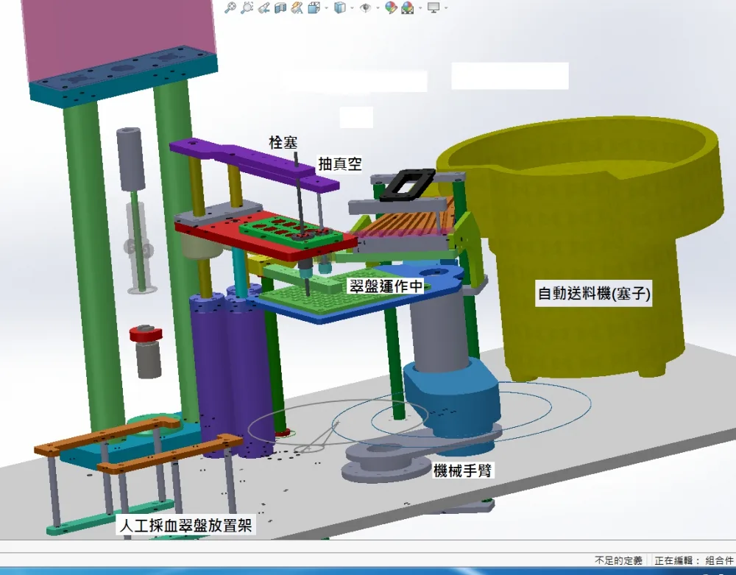Open the View Settings dropdown arrow
This screenshot has width=736, height=575.
pyautogui.click(x=446, y=7)
